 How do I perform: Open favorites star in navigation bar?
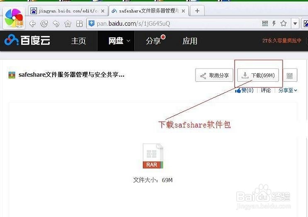tap(68, 24)
